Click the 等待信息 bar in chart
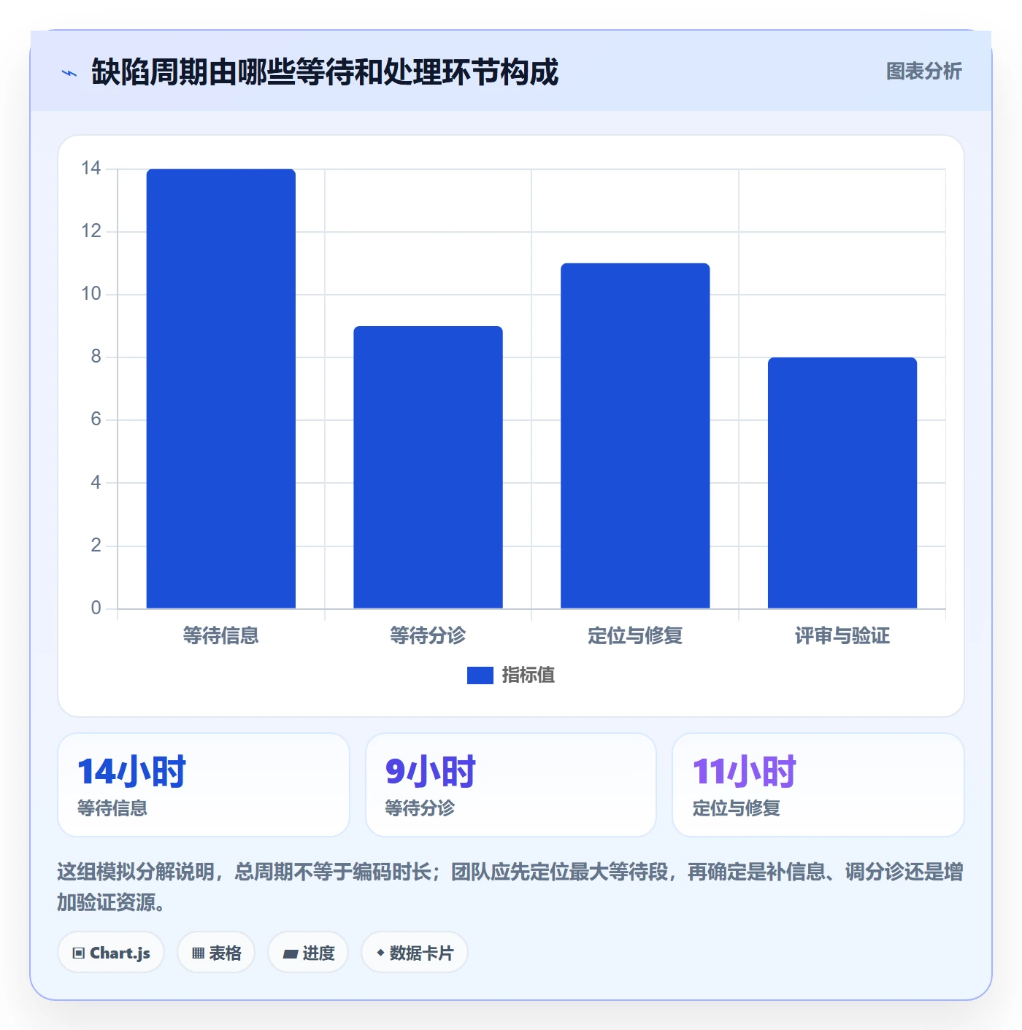The image size is (1022, 1030). coord(221,389)
